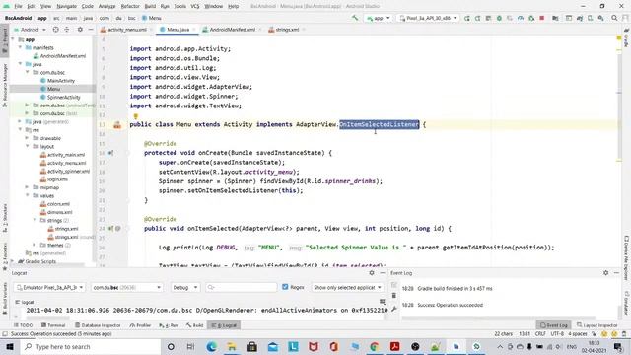
Task: Open the Android project view dropdown
Action: pyautogui.click(x=30, y=30)
